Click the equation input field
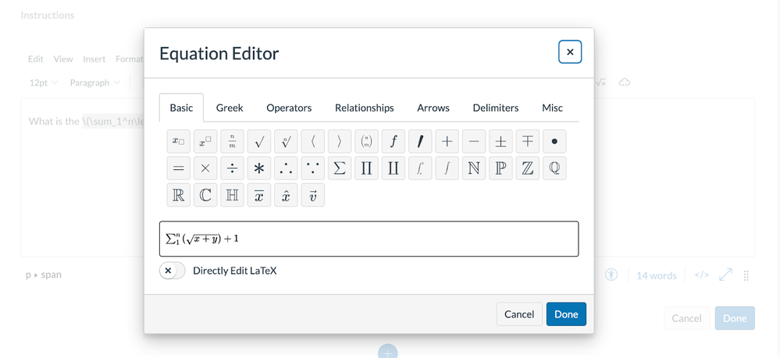The height and width of the screenshot is (358, 780). point(369,239)
